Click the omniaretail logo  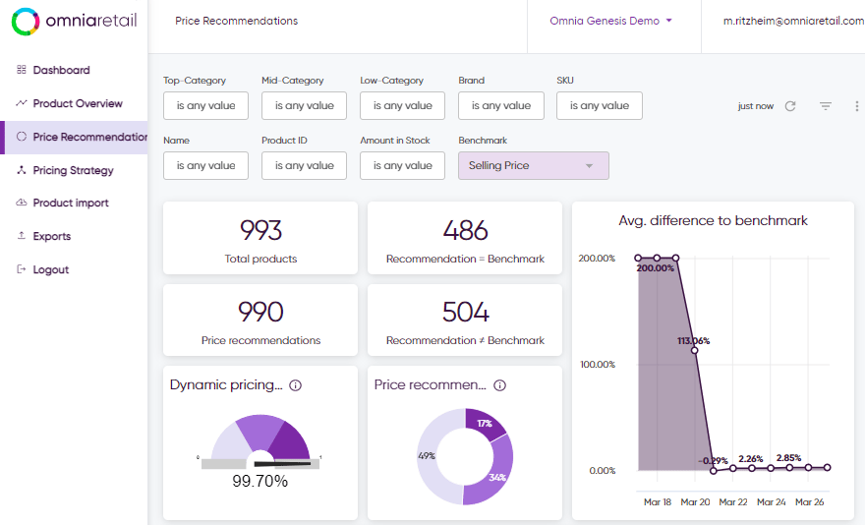point(75,22)
